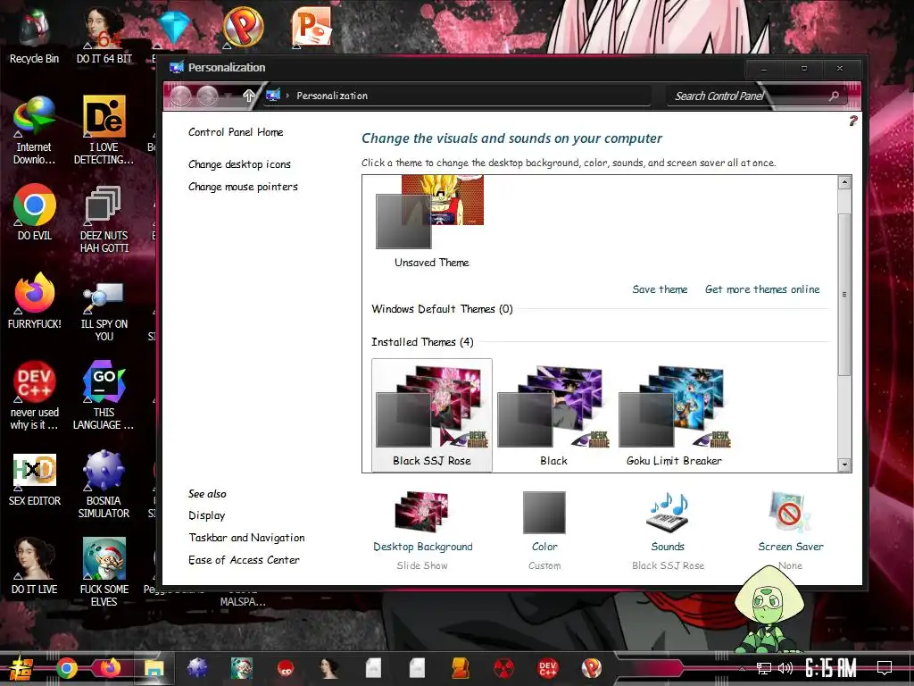Select the Unsaved Theme thumbnail
The image size is (914, 686).
tap(431, 222)
